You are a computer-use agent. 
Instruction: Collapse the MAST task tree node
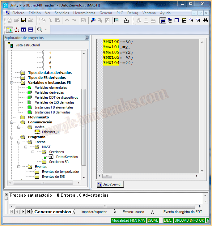pos(26,147)
